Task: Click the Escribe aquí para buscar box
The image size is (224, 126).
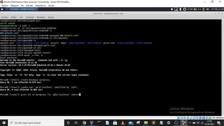Action: coord(36,123)
